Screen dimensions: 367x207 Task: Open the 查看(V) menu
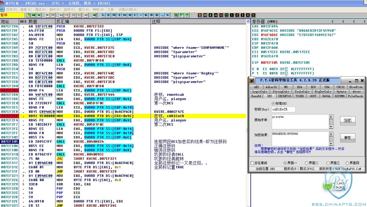pos(26,9)
